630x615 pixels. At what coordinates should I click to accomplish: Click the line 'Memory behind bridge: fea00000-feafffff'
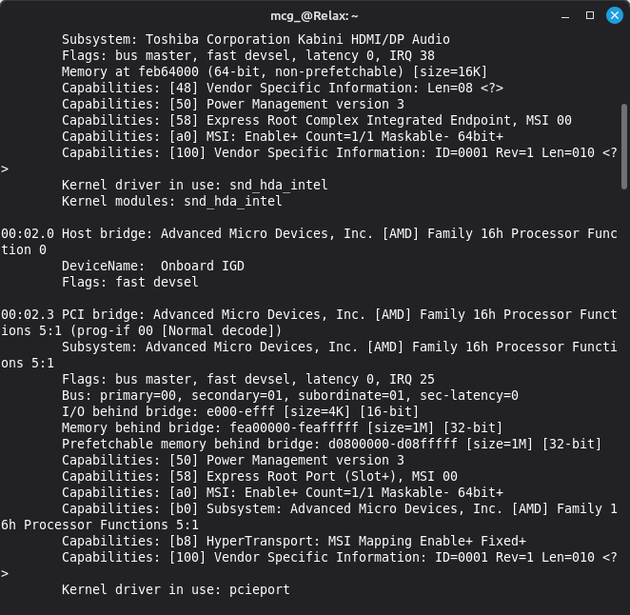tap(282, 427)
